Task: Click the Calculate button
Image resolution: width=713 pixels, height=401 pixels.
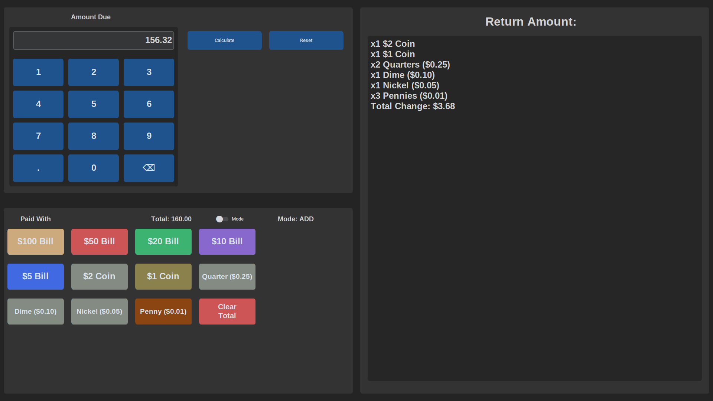Action: (225, 40)
